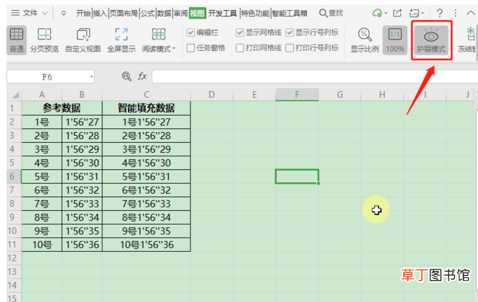Image resolution: width=478 pixels, height=302 pixels.
Task: Enable the Task Pane (任务窗格) checkbox
Action: [x=190, y=48]
